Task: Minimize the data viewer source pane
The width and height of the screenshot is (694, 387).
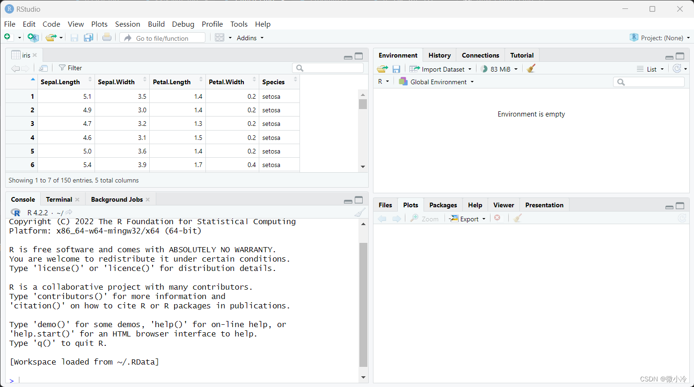Action: point(348,57)
